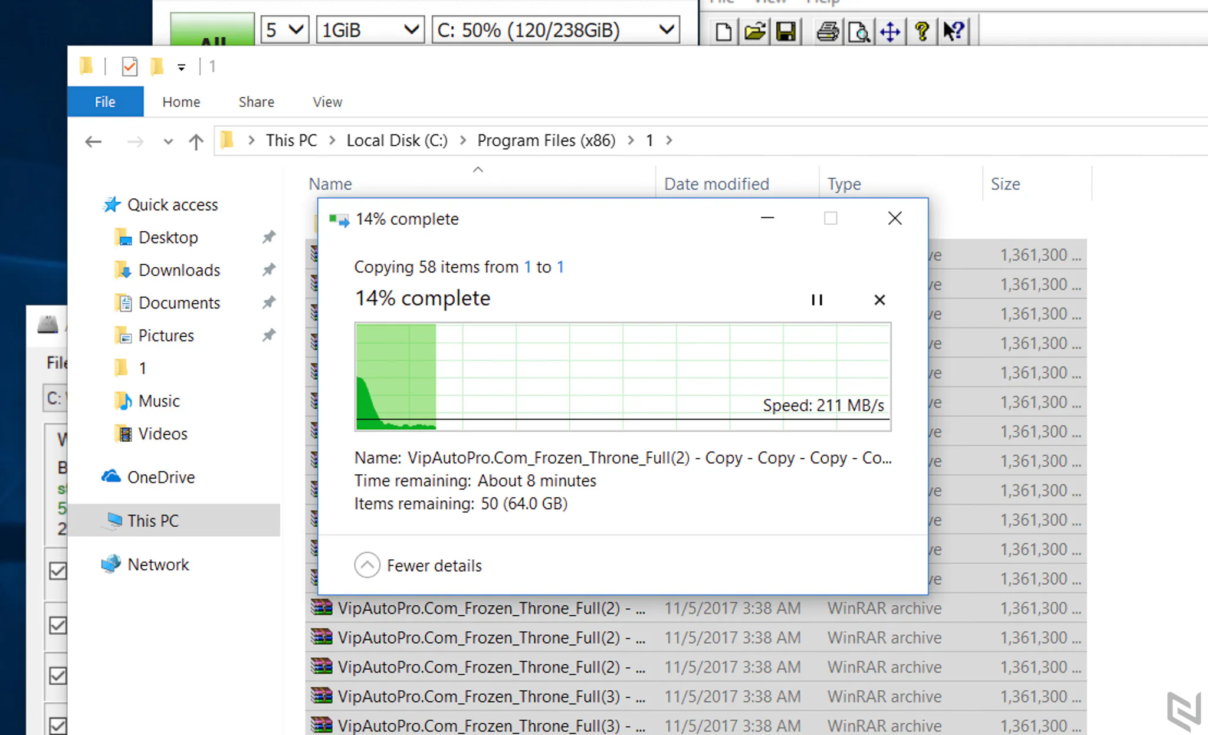Switch to the Home ribbon tab
Screen dimensions: 1208x735
(x=181, y=101)
